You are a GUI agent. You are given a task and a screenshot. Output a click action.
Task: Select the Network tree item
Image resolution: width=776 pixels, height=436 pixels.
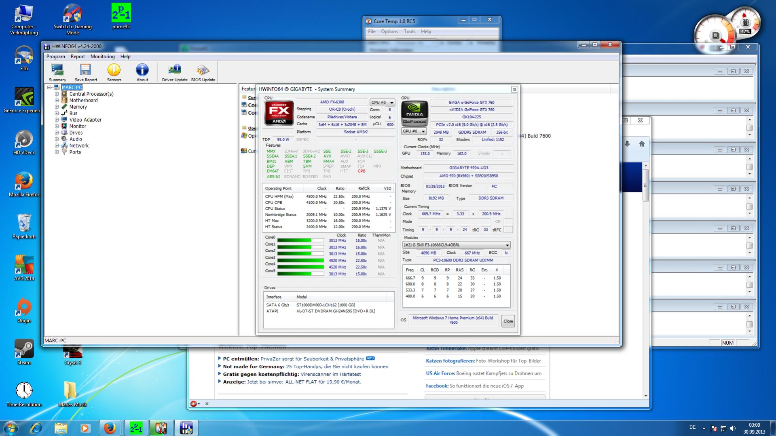coord(78,145)
